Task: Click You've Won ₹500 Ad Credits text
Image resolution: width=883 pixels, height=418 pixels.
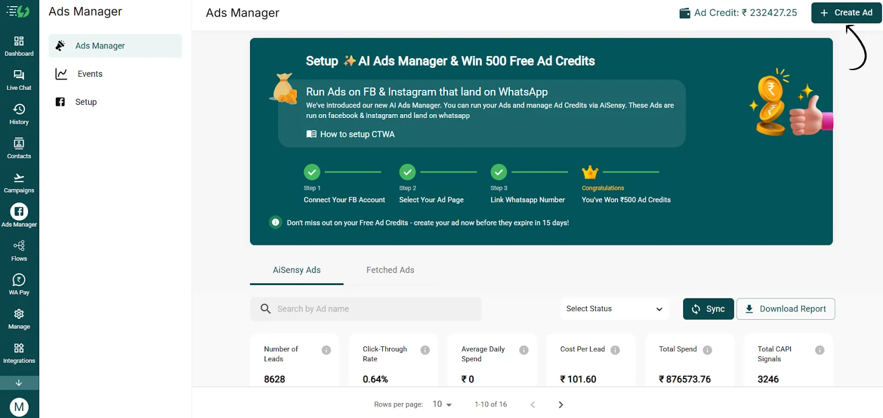Action: [626, 200]
